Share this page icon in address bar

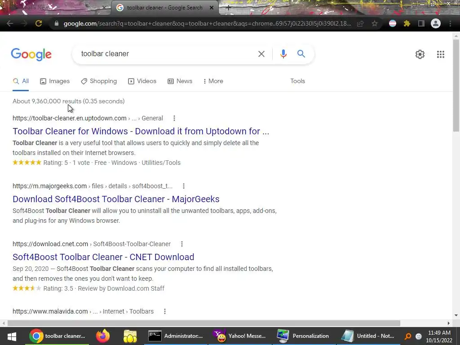click(x=360, y=23)
